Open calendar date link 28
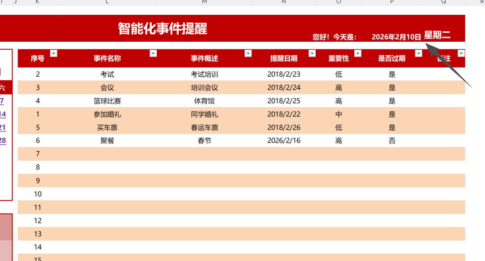The width and height of the screenshot is (485, 261). 3,140
